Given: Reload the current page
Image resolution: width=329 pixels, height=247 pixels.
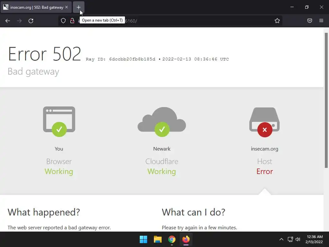Looking at the screenshot, I should click(x=31, y=21).
